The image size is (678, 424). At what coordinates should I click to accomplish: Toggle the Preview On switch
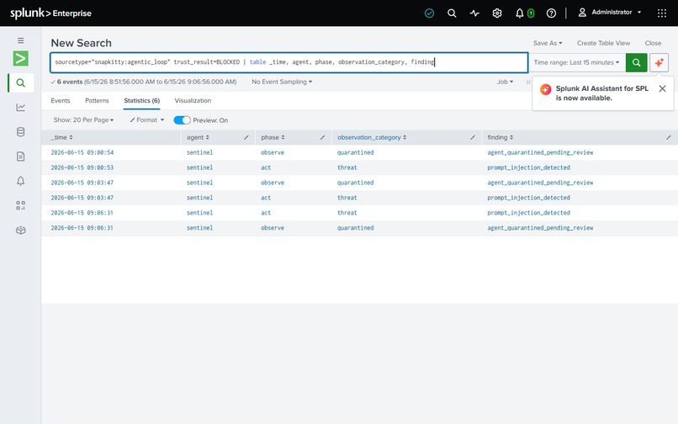[x=182, y=120]
